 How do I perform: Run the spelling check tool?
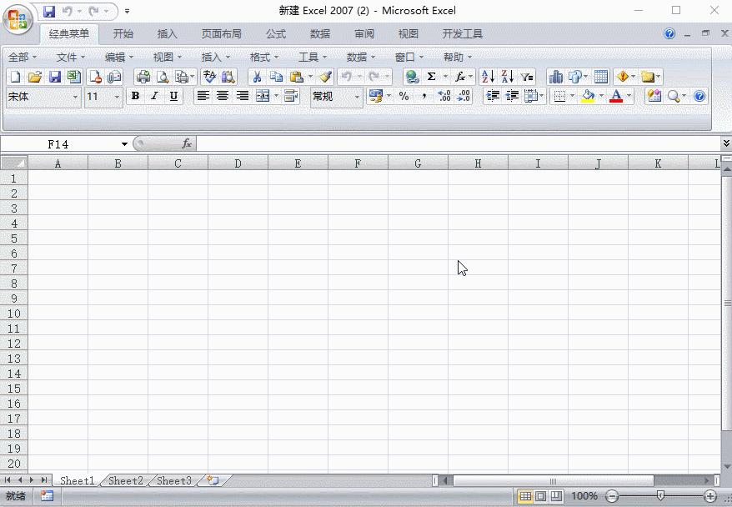pyautogui.click(x=209, y=77)
